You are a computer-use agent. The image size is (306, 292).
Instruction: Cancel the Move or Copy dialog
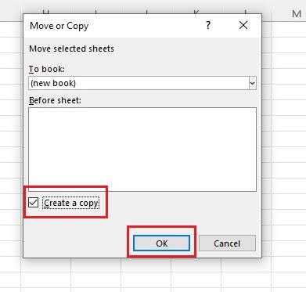(x=227, y=243)
